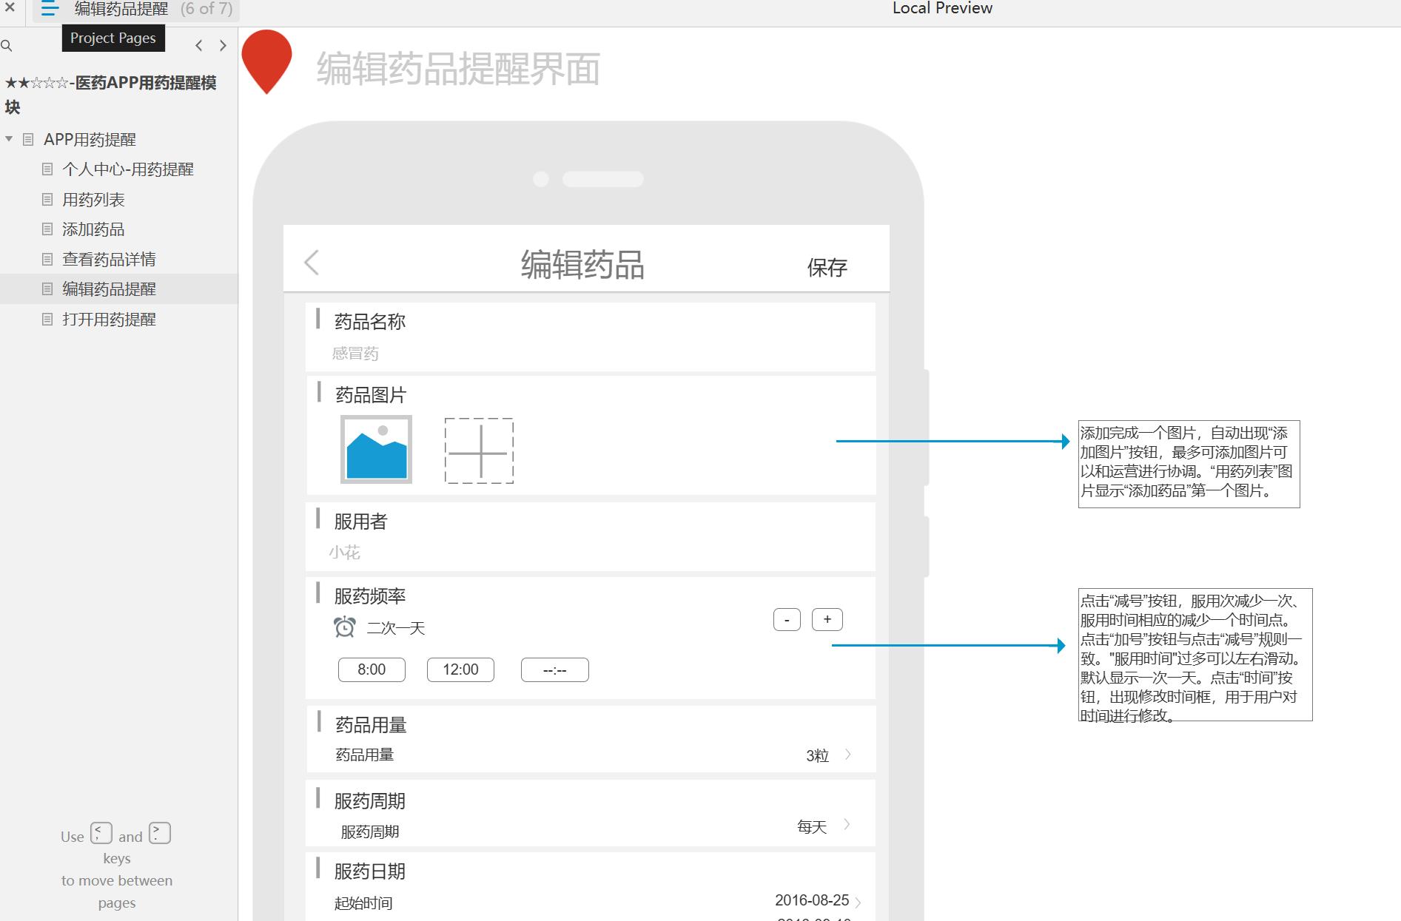The width and height of the screenshot is (1401, 921).
Task: Click the page icon beside 添加药品
Action: click(47, 229)
